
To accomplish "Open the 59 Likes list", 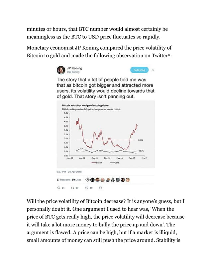I will tap(77, 179).
